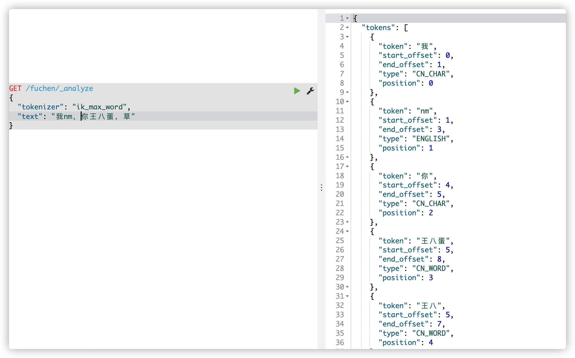Click the "ENGLISH" type value on line 14
575x358 pixels.
point(431,139)
